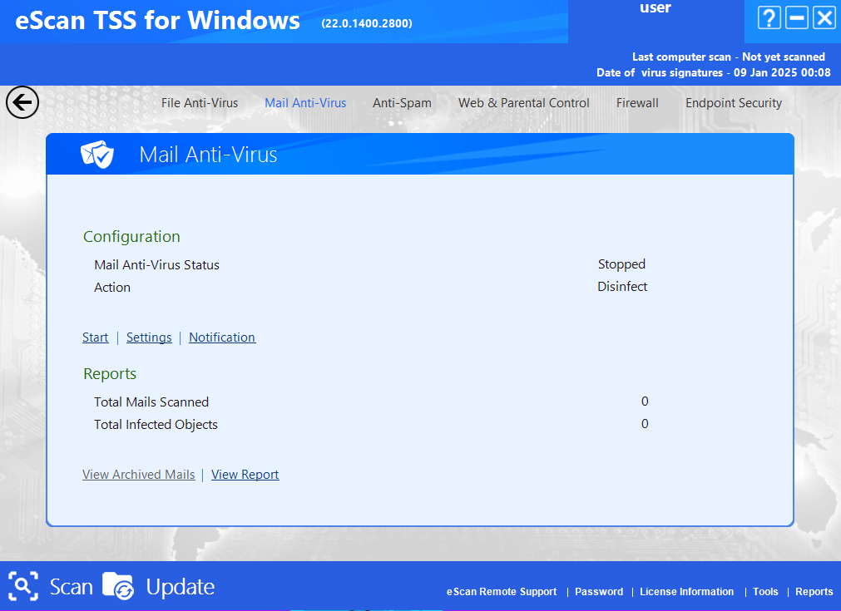
Task: Click the Total Mails Scanned label
Action: [x=151, y=402]
